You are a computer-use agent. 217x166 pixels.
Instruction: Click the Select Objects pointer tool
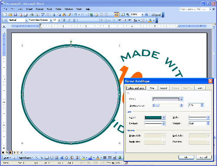(14, 158)
